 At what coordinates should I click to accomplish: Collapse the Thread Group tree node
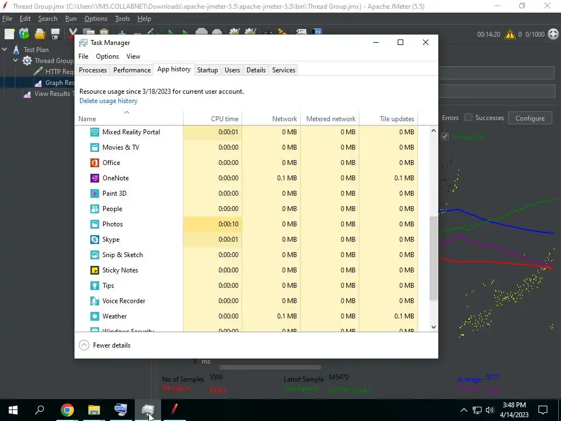15,60
